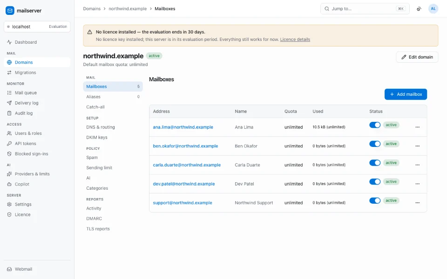Viewport: 447px width, 279px height.
Task: Click the Status column header
Action: click(x=376, y=111)
